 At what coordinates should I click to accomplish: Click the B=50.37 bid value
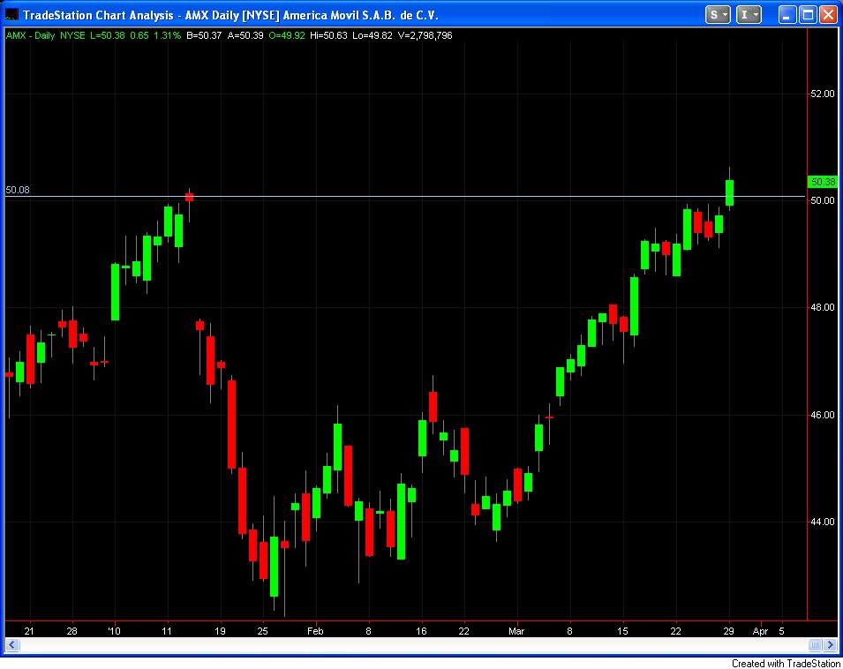tap(204, 35)
